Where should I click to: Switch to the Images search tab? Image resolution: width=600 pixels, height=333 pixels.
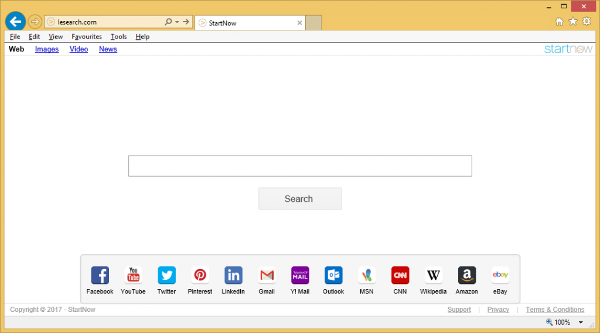point(47,49)
